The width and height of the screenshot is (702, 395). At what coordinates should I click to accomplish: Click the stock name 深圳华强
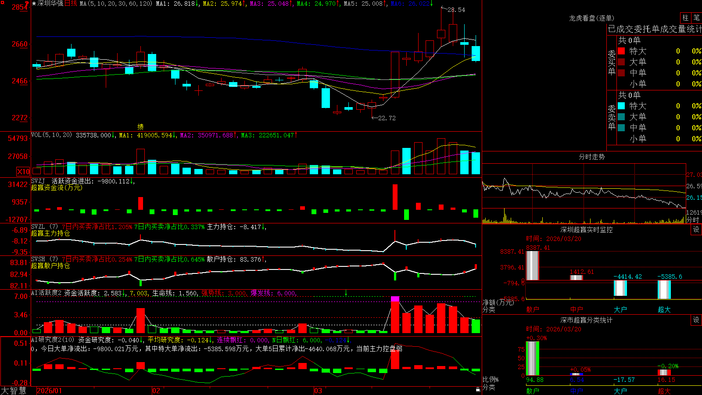[x=50, y=4]
